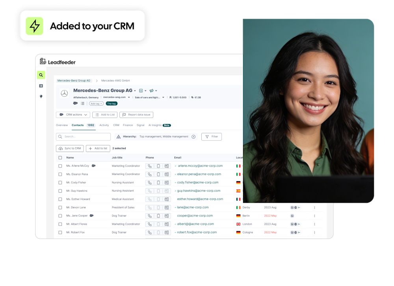394x286 pixels.
Task: Switch to the Signal tab
Action: (x=141, y=125)
